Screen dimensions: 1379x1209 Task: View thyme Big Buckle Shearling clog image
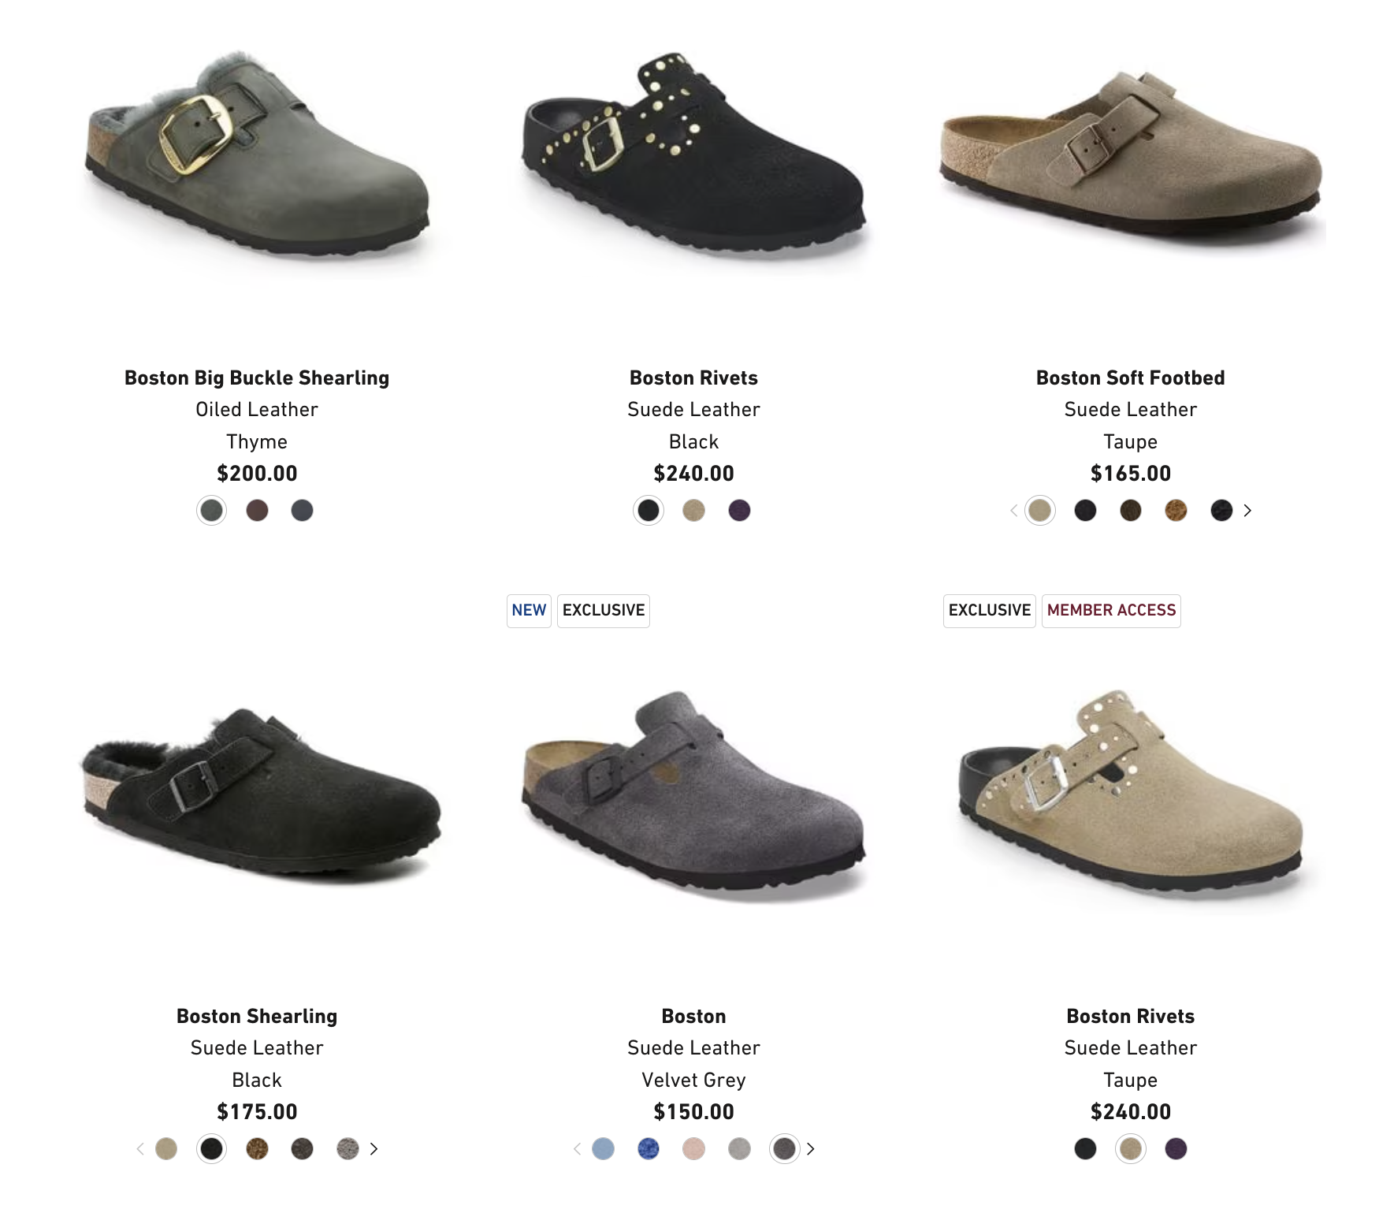[257, 154]
